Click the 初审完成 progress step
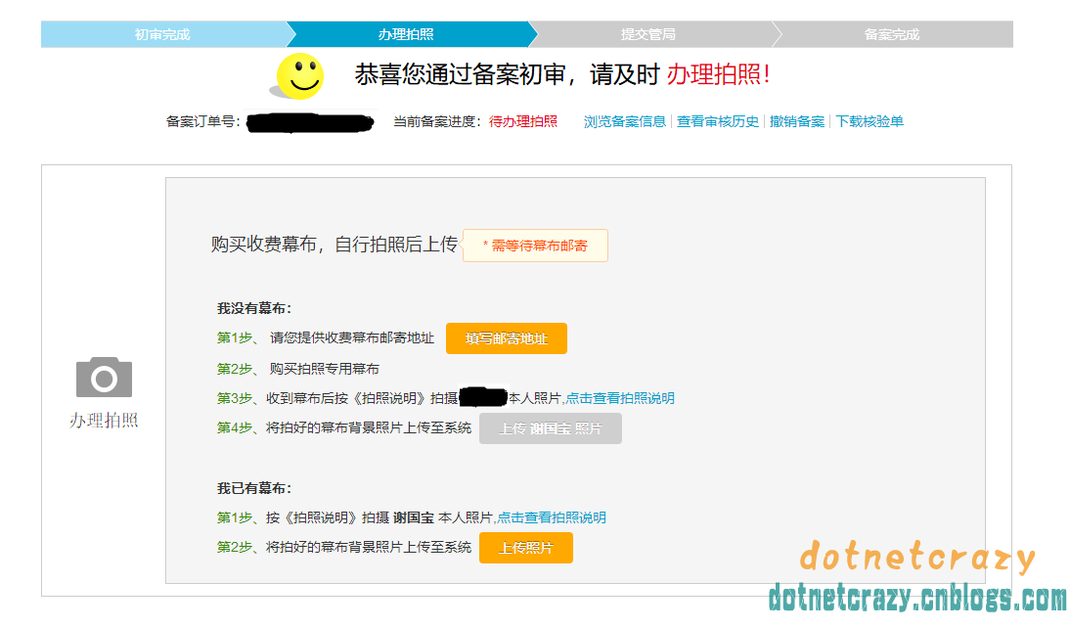Image resolution: width=1070 pixels, height=628 pixels. point(162,34)
